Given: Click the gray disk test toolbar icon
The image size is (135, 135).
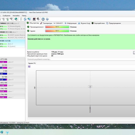Looking at the screenshot, I should [x=38, y=19].
